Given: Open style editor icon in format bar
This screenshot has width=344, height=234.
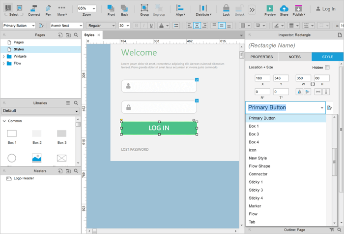Looking at the screenshot, I should coord(41,26).
